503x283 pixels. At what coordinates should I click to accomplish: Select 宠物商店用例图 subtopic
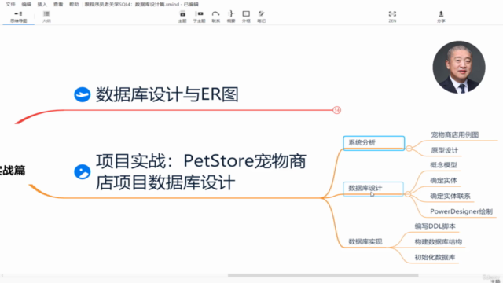tap(455, 134)
